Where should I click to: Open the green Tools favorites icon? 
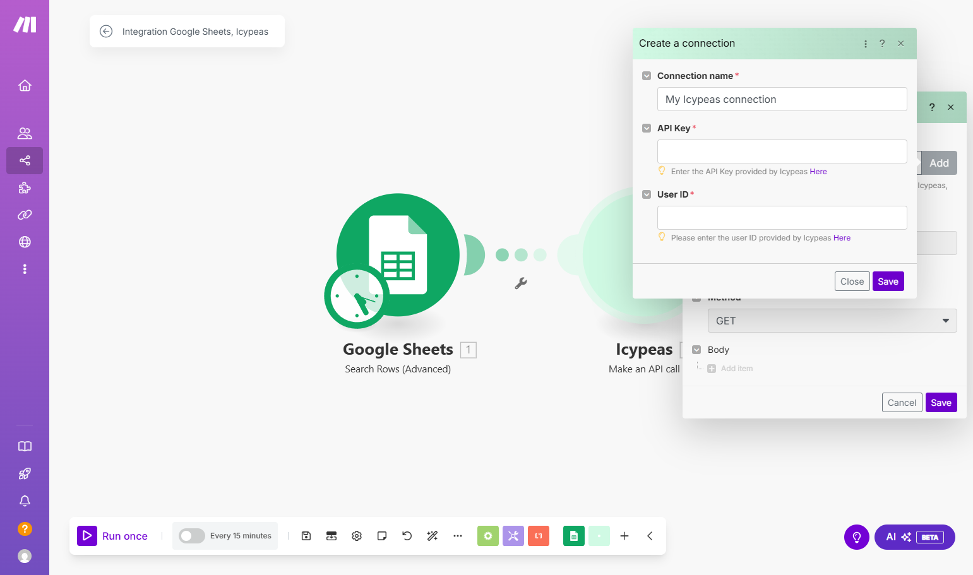[x=488, y=536]
